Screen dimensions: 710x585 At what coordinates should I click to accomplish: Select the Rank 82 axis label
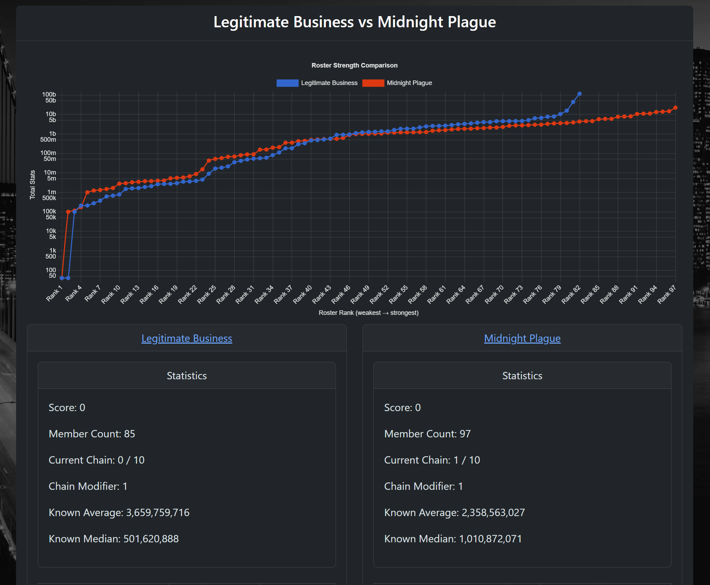pos(571,294)
